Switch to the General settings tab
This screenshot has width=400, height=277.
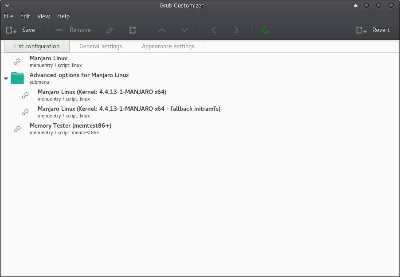coord(101,47)
